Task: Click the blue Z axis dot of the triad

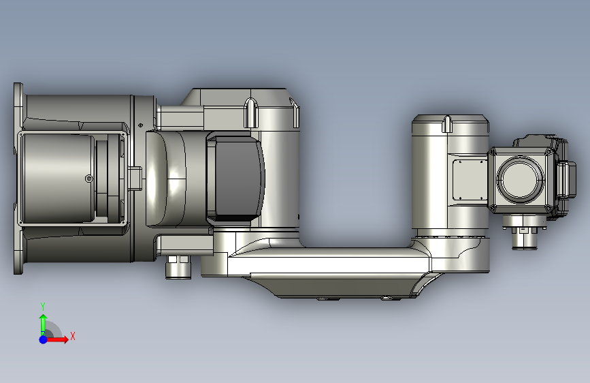Action: click(43, 339)
